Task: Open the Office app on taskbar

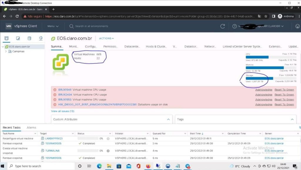Action: (x=138, y=166)
